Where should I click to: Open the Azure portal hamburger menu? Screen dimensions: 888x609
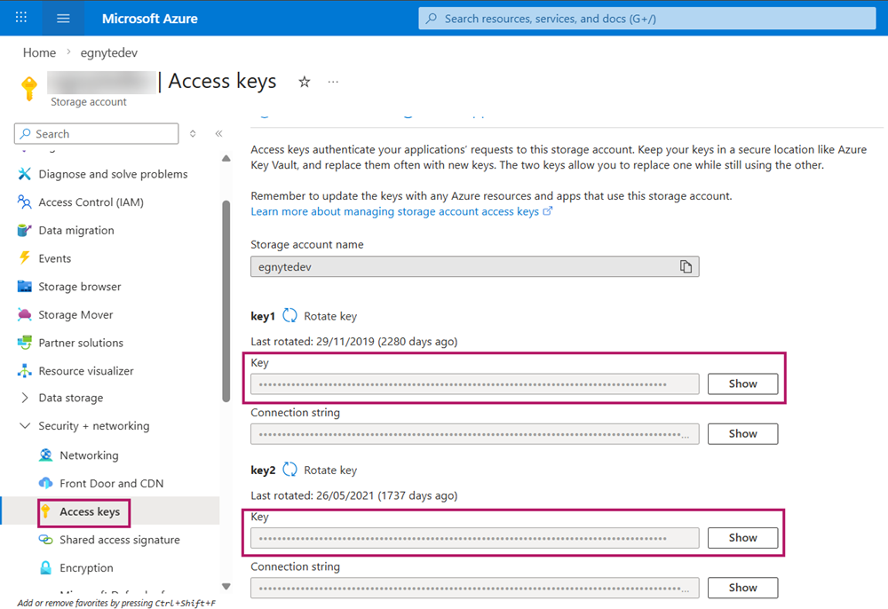(62, 18)
